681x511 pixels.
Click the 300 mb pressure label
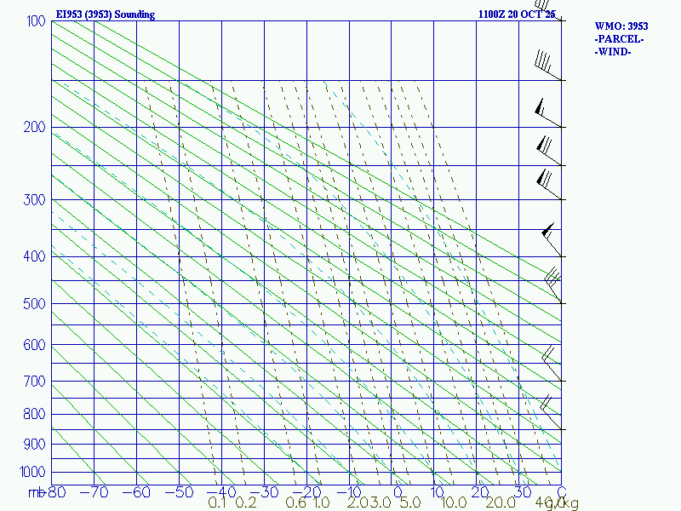point(34,199)
